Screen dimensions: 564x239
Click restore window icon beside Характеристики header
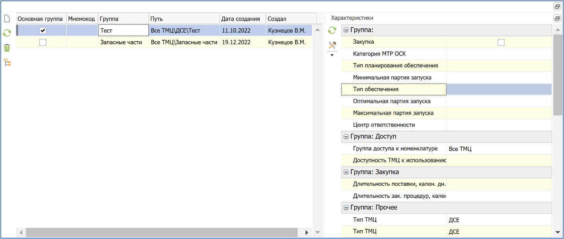coord(557,19)
